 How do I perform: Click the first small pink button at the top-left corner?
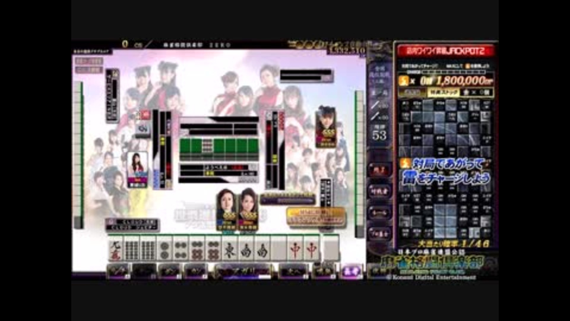(x=90, y=61)
